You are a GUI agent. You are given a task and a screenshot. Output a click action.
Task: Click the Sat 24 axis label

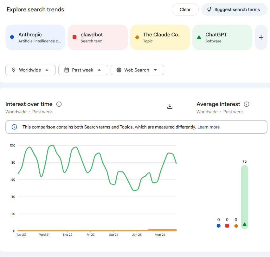tap(114, 235)
